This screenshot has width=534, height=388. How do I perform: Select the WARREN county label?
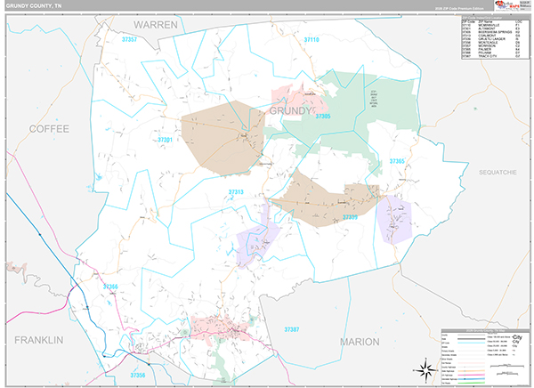click(156, 23)
